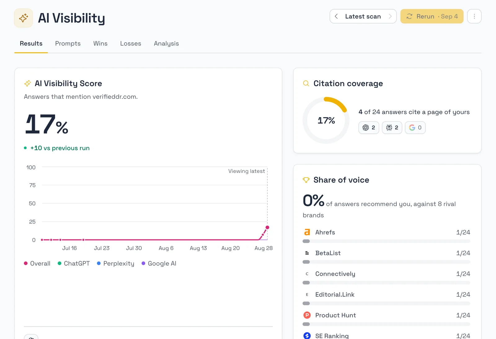Click the Jul 16 axis label
The height and width of the screenshot is (339, 496).
(69, 248)
